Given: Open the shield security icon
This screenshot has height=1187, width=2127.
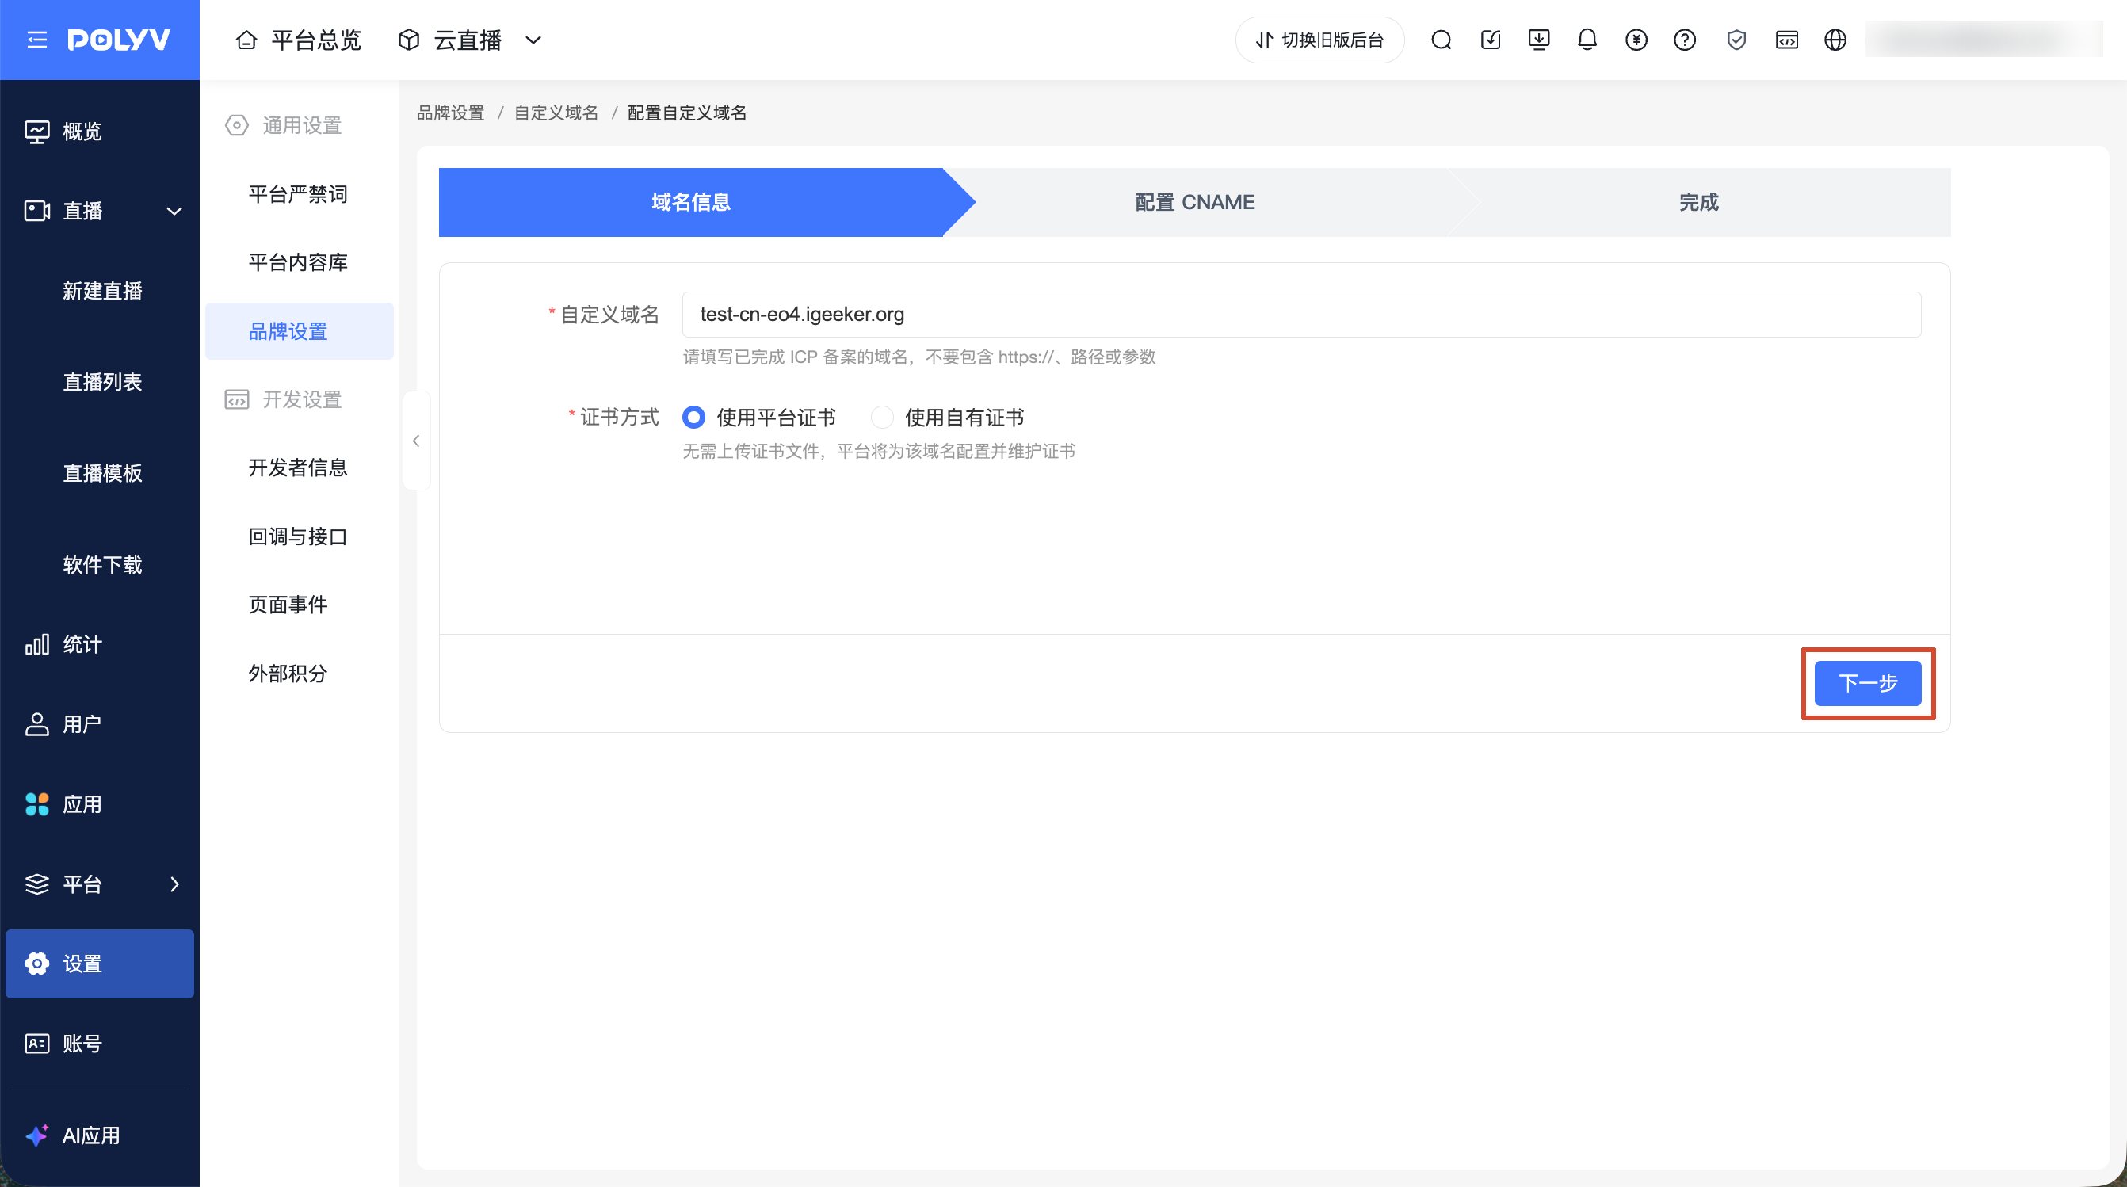Looking at the screenshot, I should tap(1736, 40).
